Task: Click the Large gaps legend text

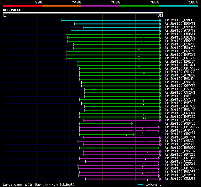Action: pyautogui.click(x=39, y=184)
